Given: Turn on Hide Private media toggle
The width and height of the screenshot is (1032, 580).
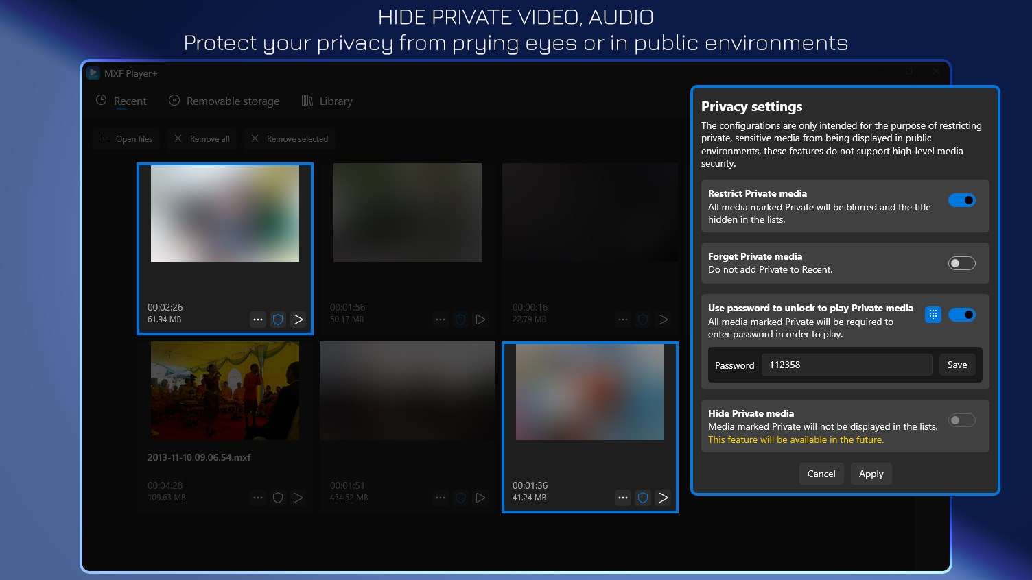Looking at the screenshot, I should (962, 420).
